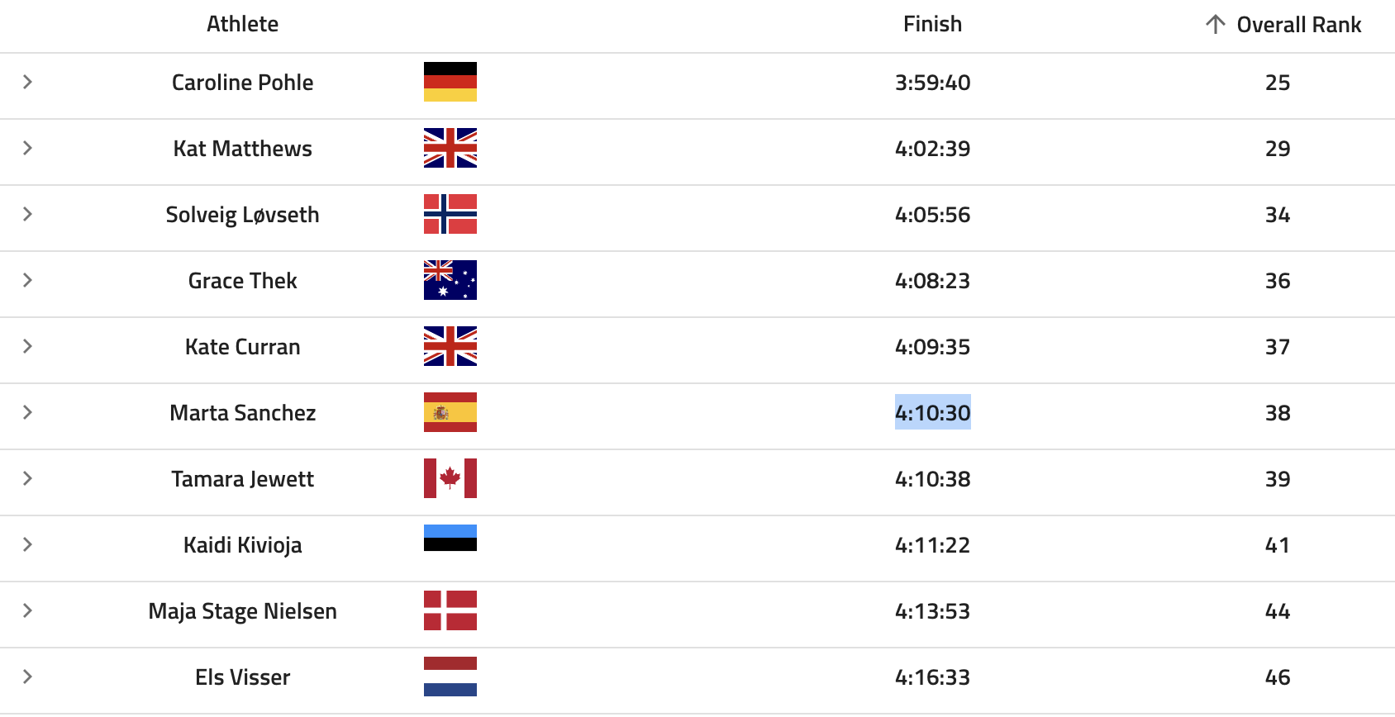Viewport: 1395px width, 717px height.
Task: Click the Norwegian flag beside Solveig Løvseth
Action: [450, 214]
